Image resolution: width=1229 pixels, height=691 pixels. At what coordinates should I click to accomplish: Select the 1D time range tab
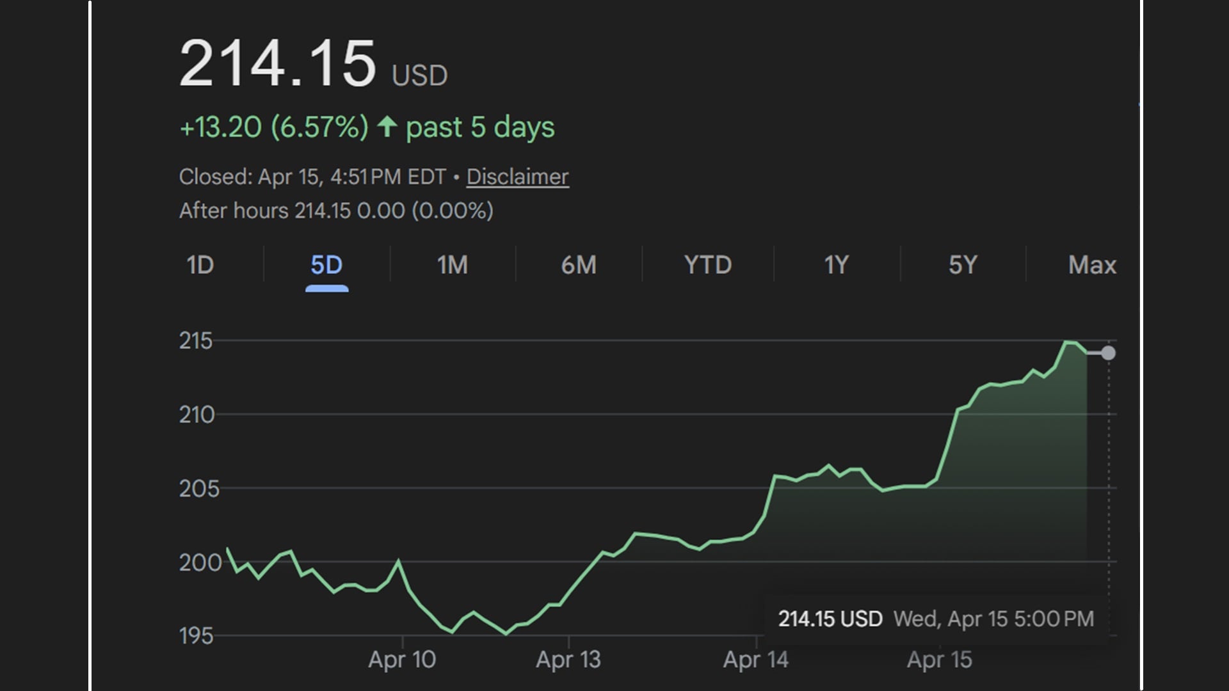tap(199, 264)
